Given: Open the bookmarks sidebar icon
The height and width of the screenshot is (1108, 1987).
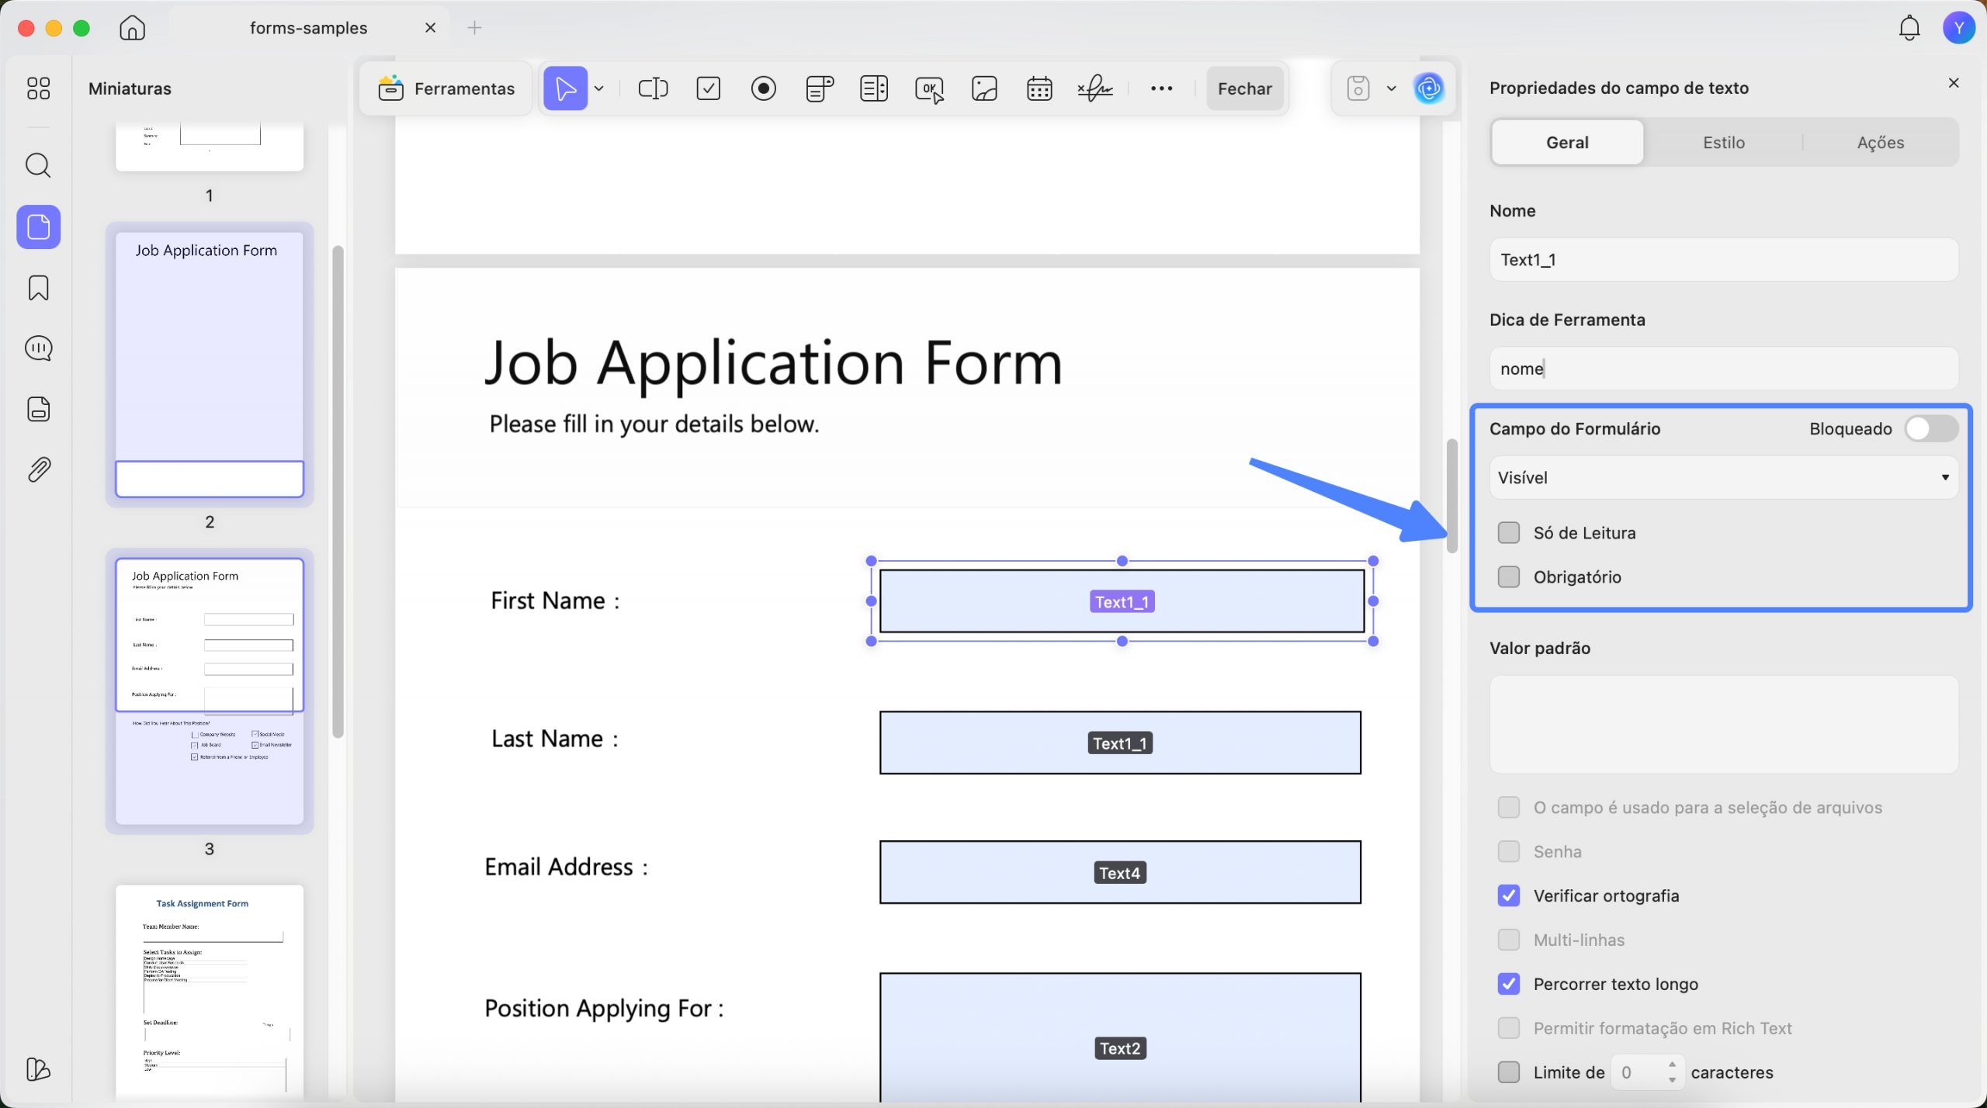Looking at the screenshot, I should (x=38, y=288).
